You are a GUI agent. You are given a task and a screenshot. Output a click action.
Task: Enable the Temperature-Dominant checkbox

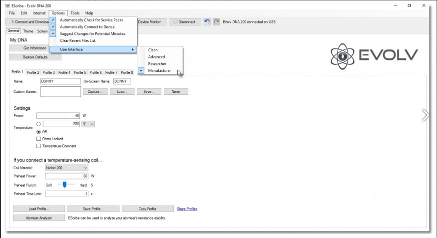click(39, 146)
